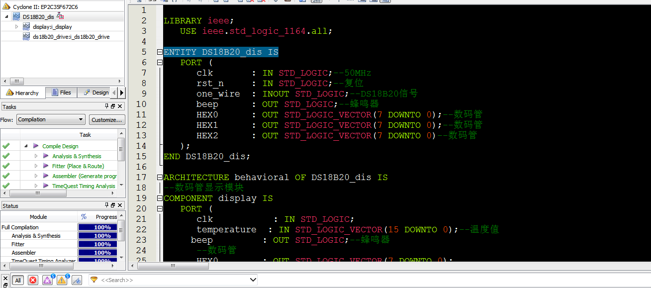This screenshot has height=288, width=651.
Task: Float the Status panel
Action: pyautogui.click(x=113, y=205)
